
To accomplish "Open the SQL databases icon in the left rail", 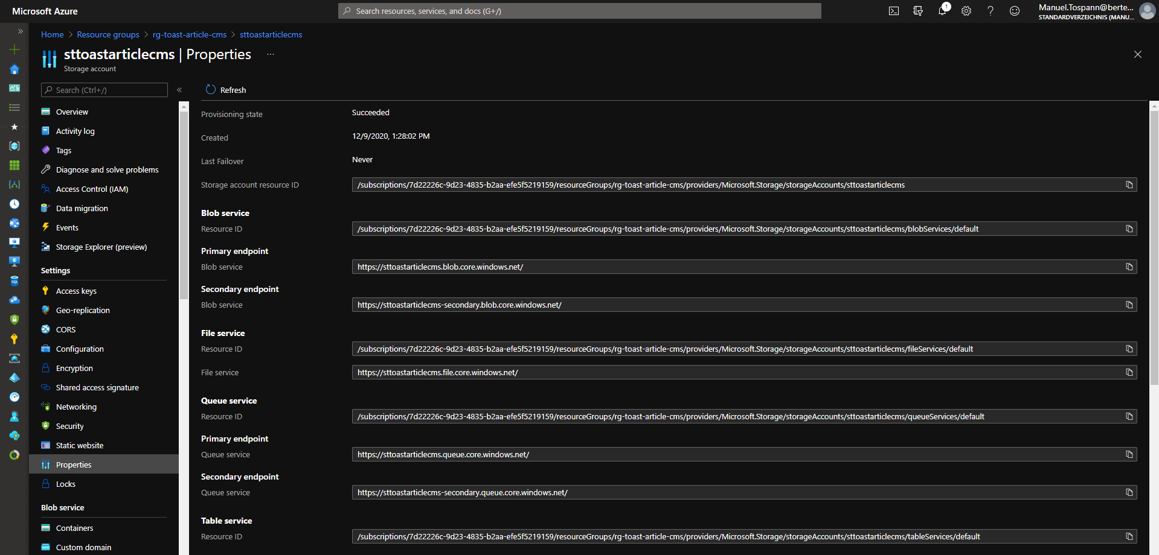I will (14, 281).
